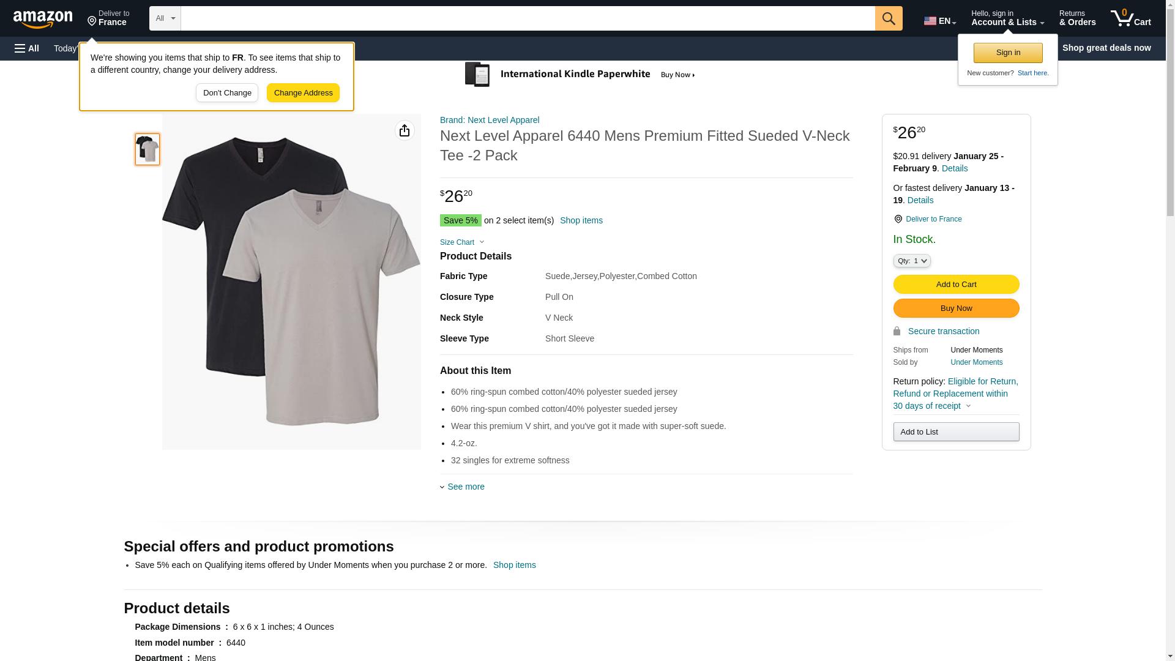
Task: Expand the return policy details
Action: click(x=968, y=406)
